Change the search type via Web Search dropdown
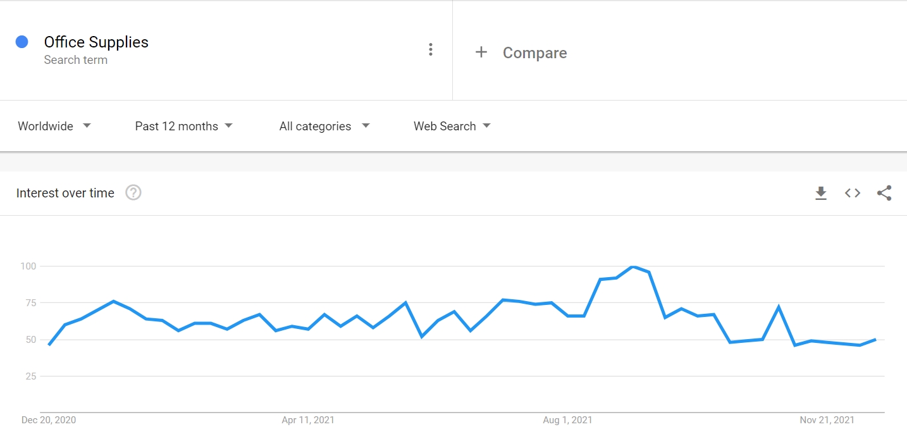The height and width of the screenshot is (434, 907). tap(452, 126)
